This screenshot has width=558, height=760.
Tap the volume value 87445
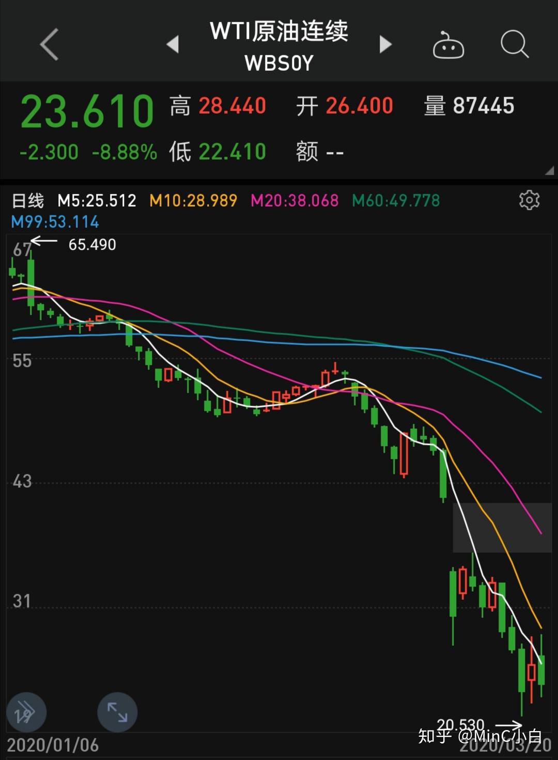484,106
